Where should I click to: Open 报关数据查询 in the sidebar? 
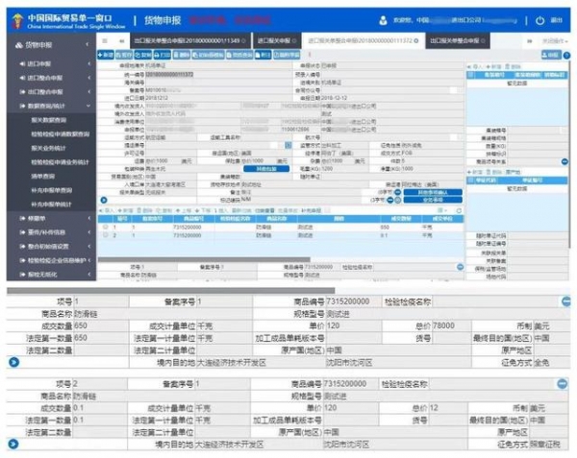[49, 121]
